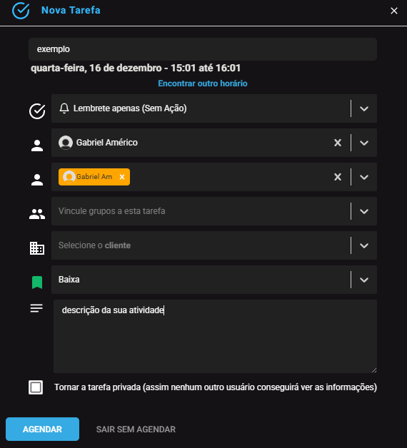
Task: Click SAIR SEM AGENDAR
Action: click(x=136, y=429)
